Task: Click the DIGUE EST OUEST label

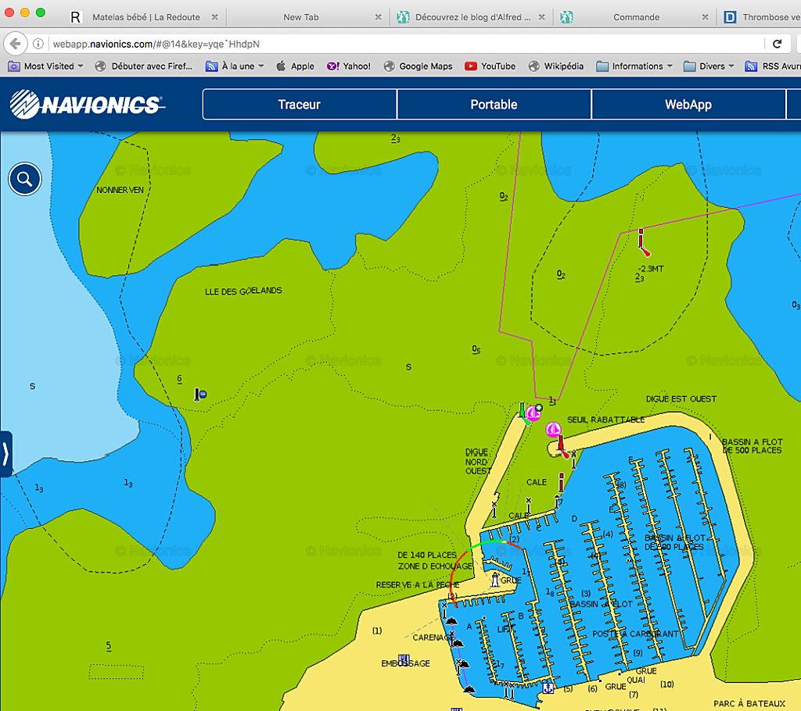Action: coord(681,399)
